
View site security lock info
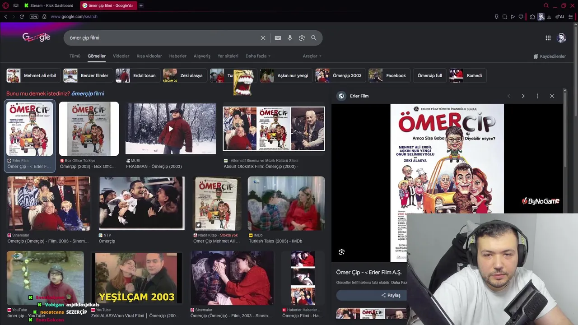(44, 17)
